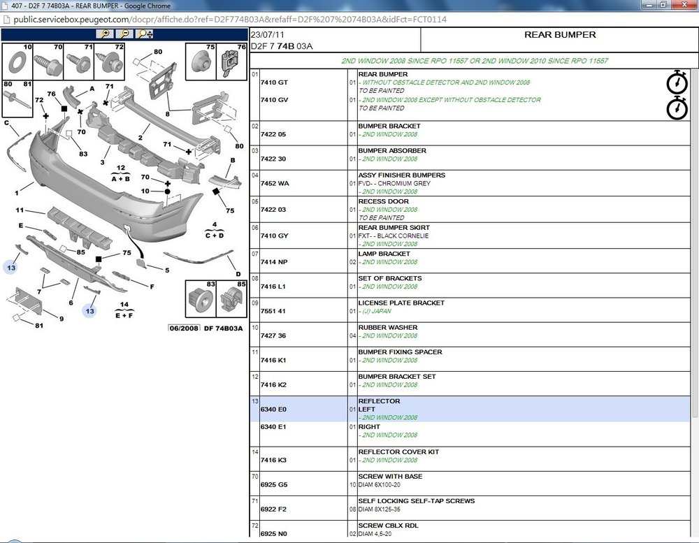Screen dimensions: 699x543
Task: Click the LICENSE PLATE BRACKET description
Action: click(x=401, y=303)
